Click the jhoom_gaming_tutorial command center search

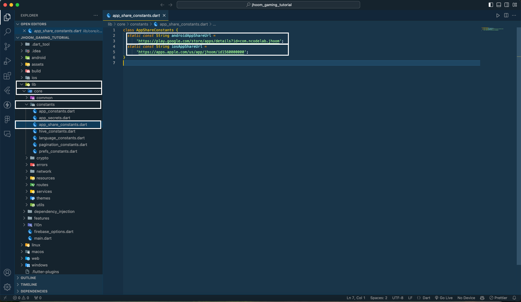tap(268, 5)
